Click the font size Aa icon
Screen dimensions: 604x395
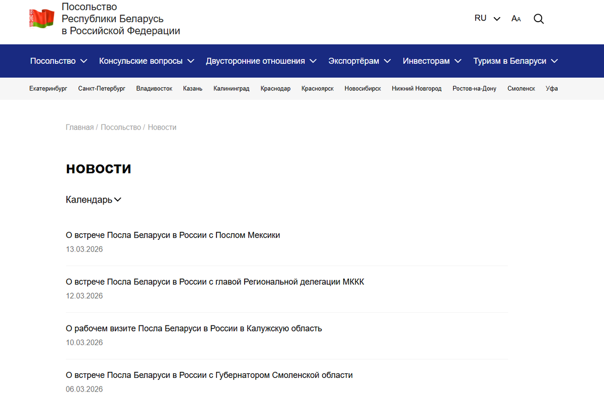click(516, 19)
